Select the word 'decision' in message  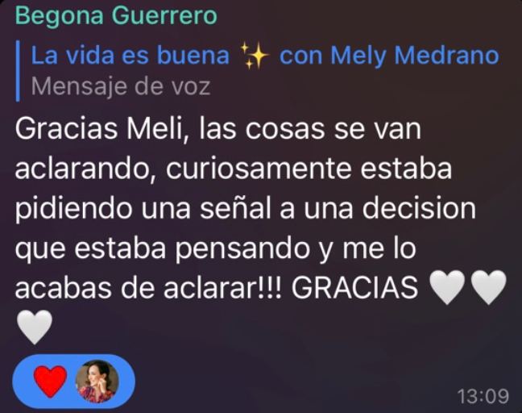[x=419, y=208]
